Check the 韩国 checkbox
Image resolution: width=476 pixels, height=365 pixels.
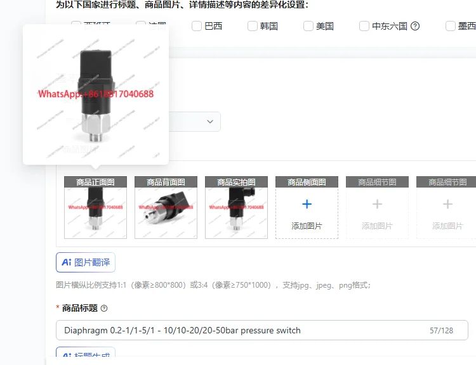pos(252,26)
